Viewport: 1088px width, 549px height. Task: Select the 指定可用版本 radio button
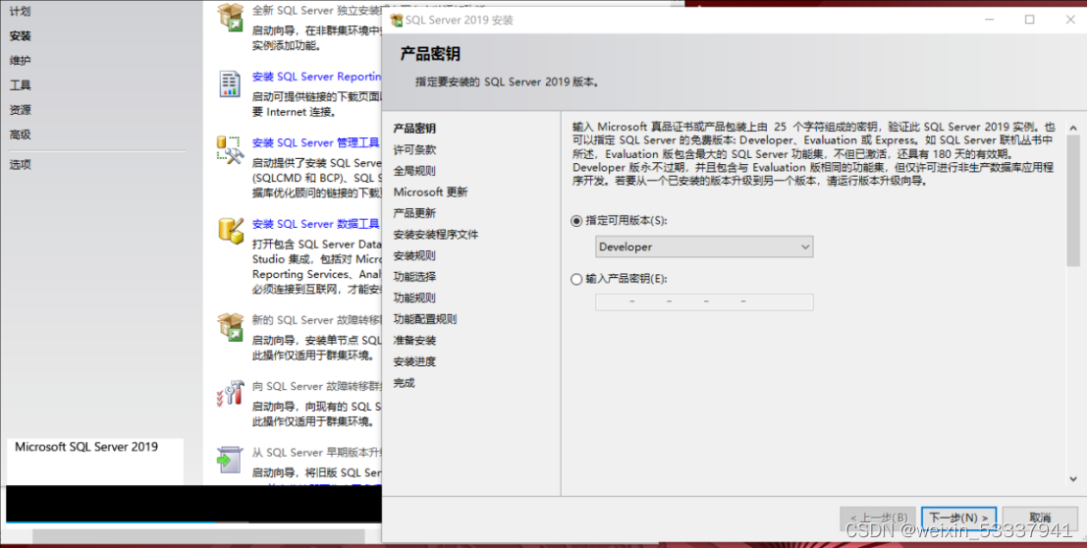click(x=576, y=221)
